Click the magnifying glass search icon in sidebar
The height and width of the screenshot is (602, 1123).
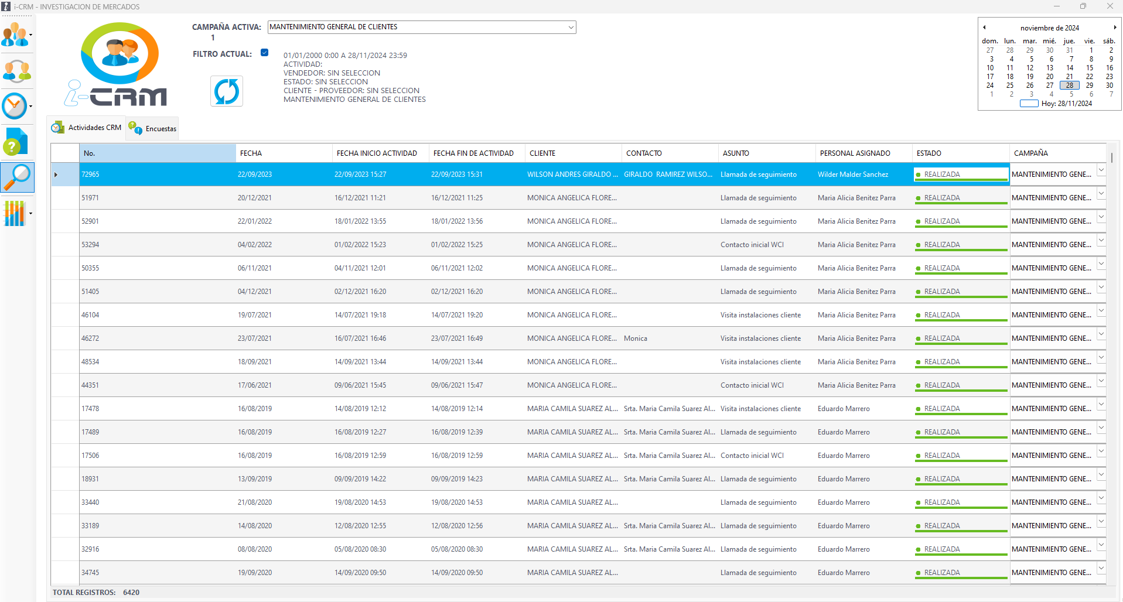[17, 177]
